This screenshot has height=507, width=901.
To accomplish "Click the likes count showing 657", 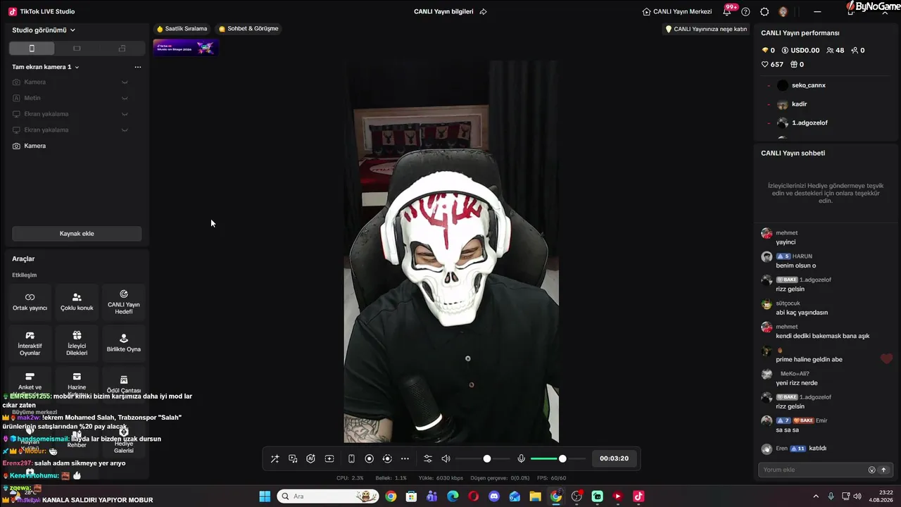I will coord(772,64).
